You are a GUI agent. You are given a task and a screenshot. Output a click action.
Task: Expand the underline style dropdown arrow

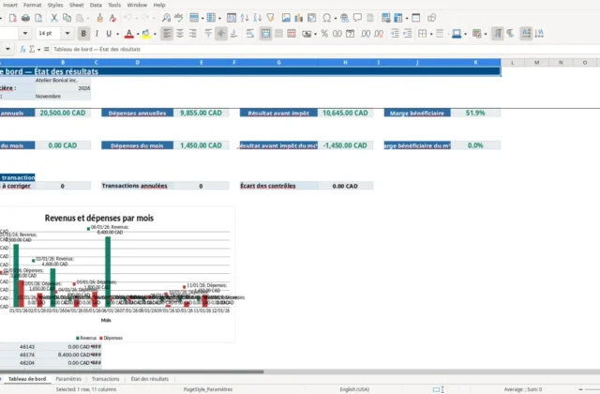(x=117, y=34)
